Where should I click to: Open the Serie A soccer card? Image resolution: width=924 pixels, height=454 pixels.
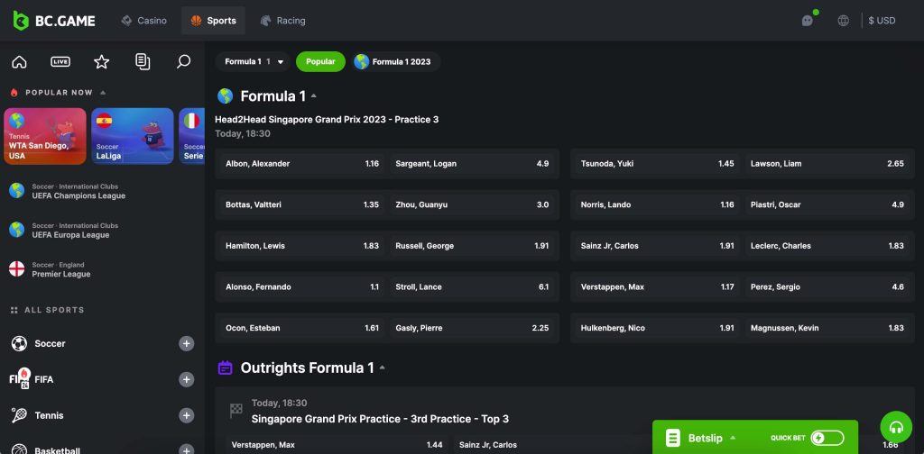pos(191,136)
